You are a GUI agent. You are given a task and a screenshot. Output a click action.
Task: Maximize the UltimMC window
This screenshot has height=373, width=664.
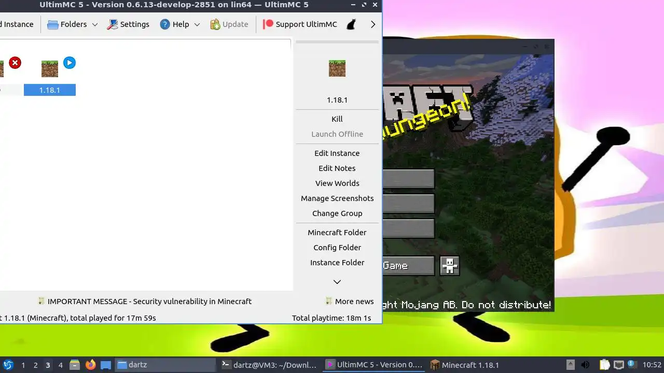pos(363,5)
